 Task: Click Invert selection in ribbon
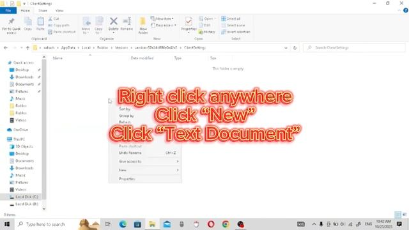(236, 32)
